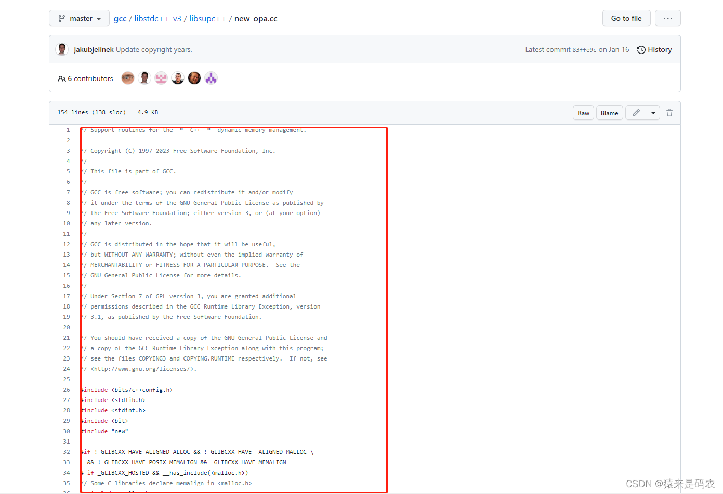Click the '#include "new"' line

coord(104,431)
